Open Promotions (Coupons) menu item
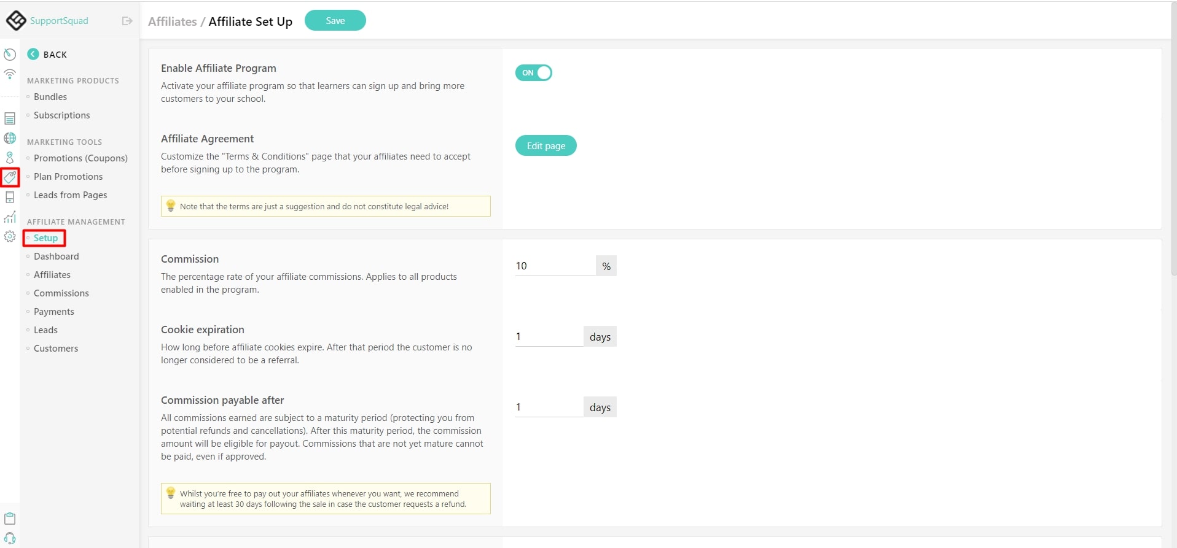Viewport: 1177px width, 548px height. [80, 158]
